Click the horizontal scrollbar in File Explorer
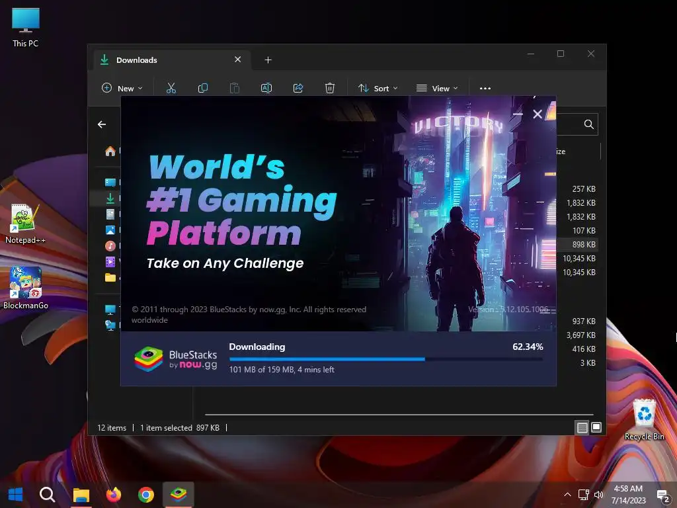Screen dimensions: 677x508 [x=399, y=414]
